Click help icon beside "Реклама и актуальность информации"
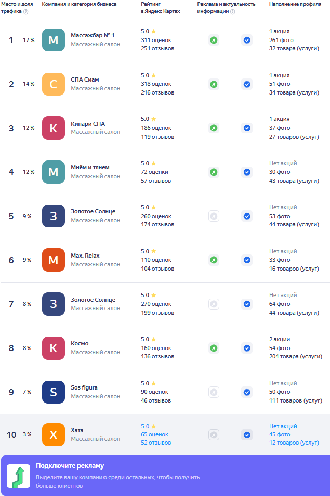The height and width of the screenshot is (496, 330). [x=232, y=12]
